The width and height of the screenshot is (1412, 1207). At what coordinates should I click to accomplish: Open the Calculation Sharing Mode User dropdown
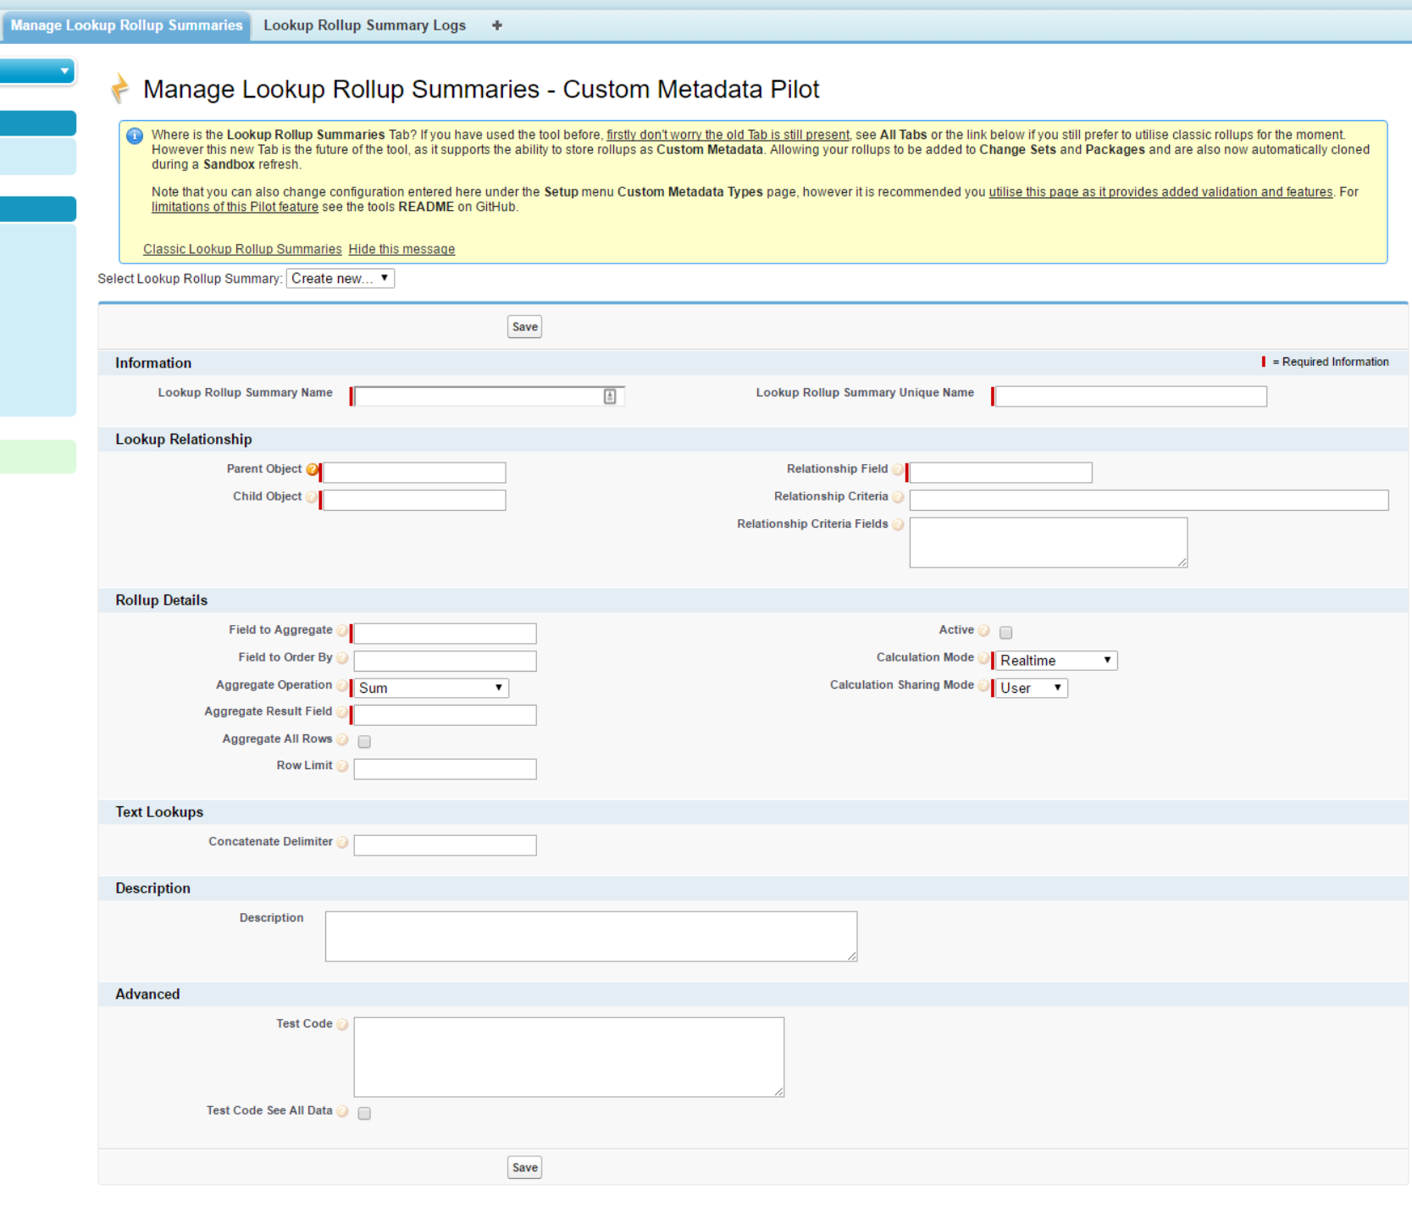click(1032, 688)
